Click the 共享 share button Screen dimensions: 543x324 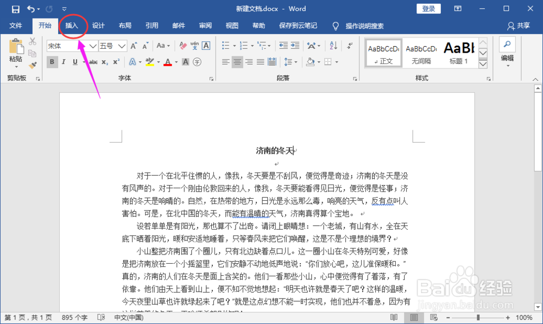coord(519,26)
